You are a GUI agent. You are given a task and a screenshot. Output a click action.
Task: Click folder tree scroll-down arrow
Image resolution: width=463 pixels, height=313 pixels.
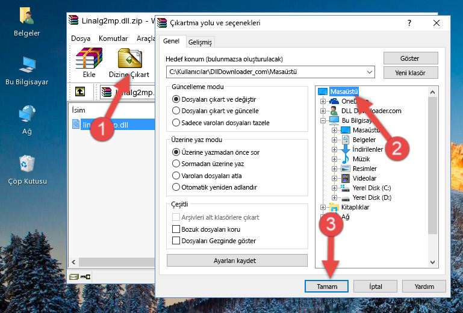432,262
